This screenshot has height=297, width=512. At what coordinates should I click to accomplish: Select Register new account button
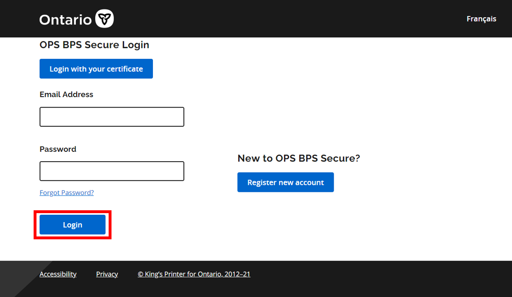coord(285,182)
